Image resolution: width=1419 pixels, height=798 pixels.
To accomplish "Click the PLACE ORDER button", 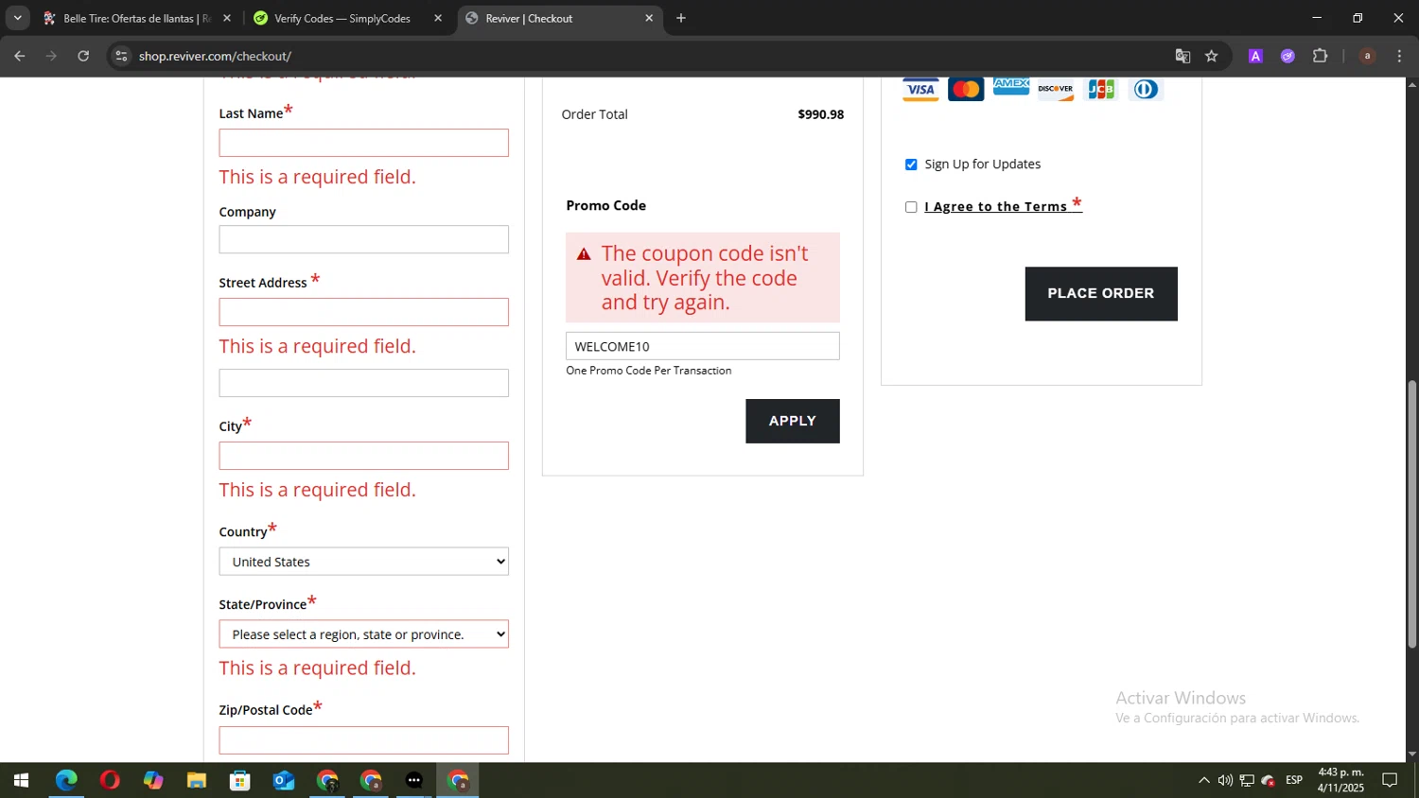I will (1101, 293).
